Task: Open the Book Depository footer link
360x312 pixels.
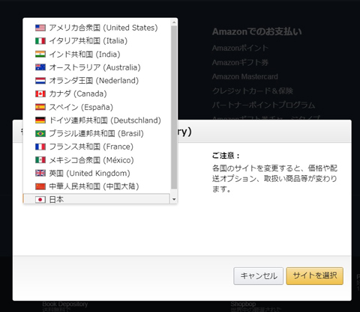Action: (65, 305)
